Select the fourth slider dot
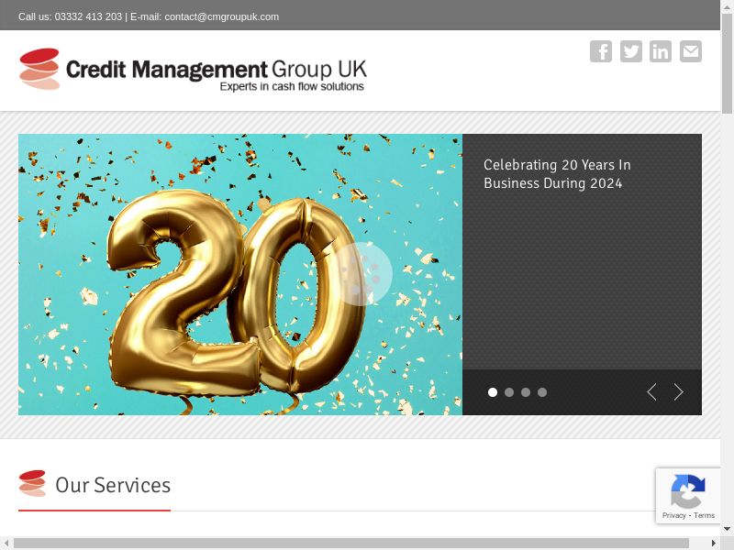The height and width of the screenshot is (550, 734). click(542, 392)
